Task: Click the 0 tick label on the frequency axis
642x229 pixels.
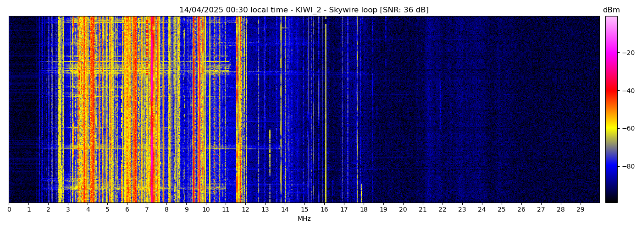Action: [x=9, y=209]
